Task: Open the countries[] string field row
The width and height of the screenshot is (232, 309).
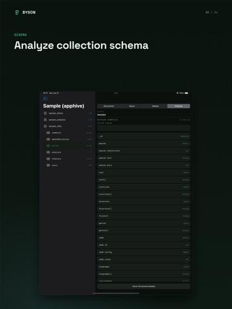Action: click(x=144, y=194)
